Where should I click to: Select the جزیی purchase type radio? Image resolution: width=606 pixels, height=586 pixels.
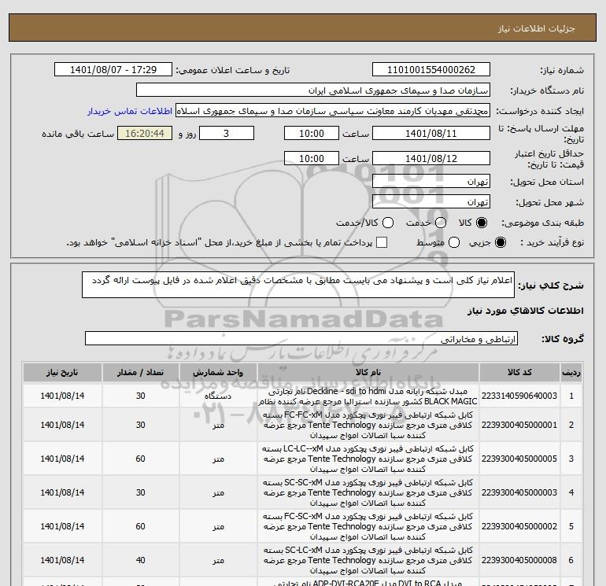[500, 242]
